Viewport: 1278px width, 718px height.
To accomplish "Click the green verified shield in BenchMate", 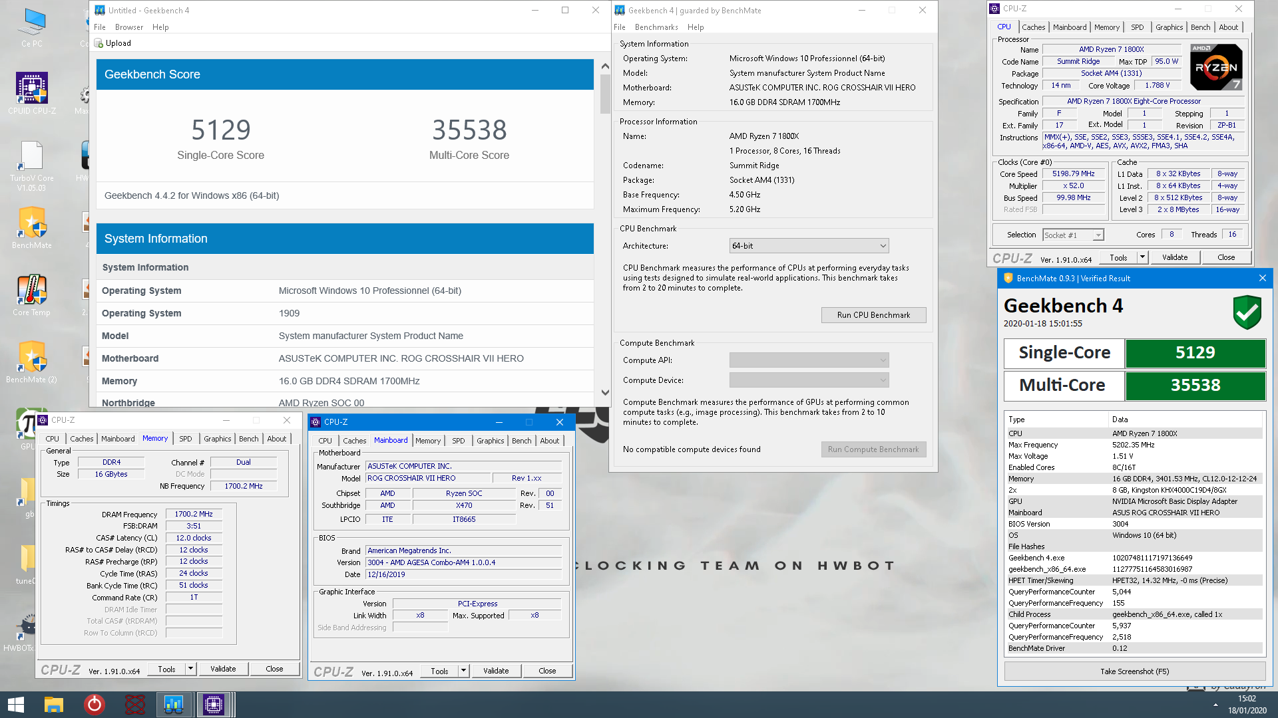I will [x=1247, y=312].
